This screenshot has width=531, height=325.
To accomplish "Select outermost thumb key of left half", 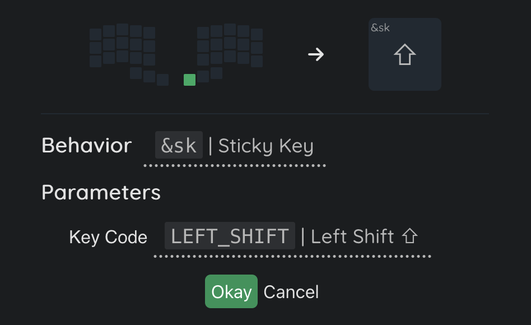I will [136, 73].
